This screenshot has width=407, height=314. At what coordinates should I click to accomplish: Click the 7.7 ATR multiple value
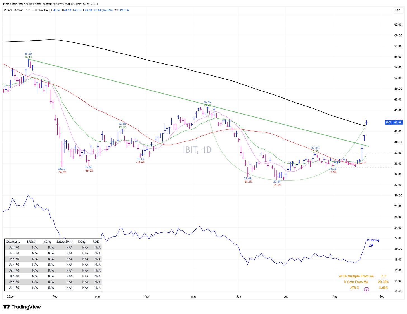click(383, 276)
